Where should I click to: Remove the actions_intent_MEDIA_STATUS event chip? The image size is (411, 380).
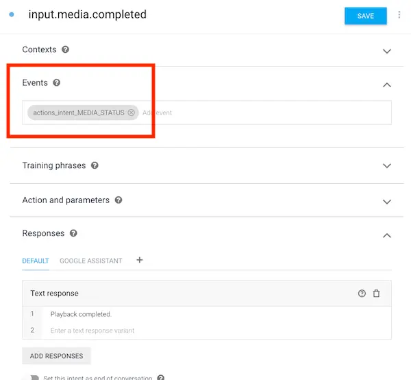tap(131, 112)
